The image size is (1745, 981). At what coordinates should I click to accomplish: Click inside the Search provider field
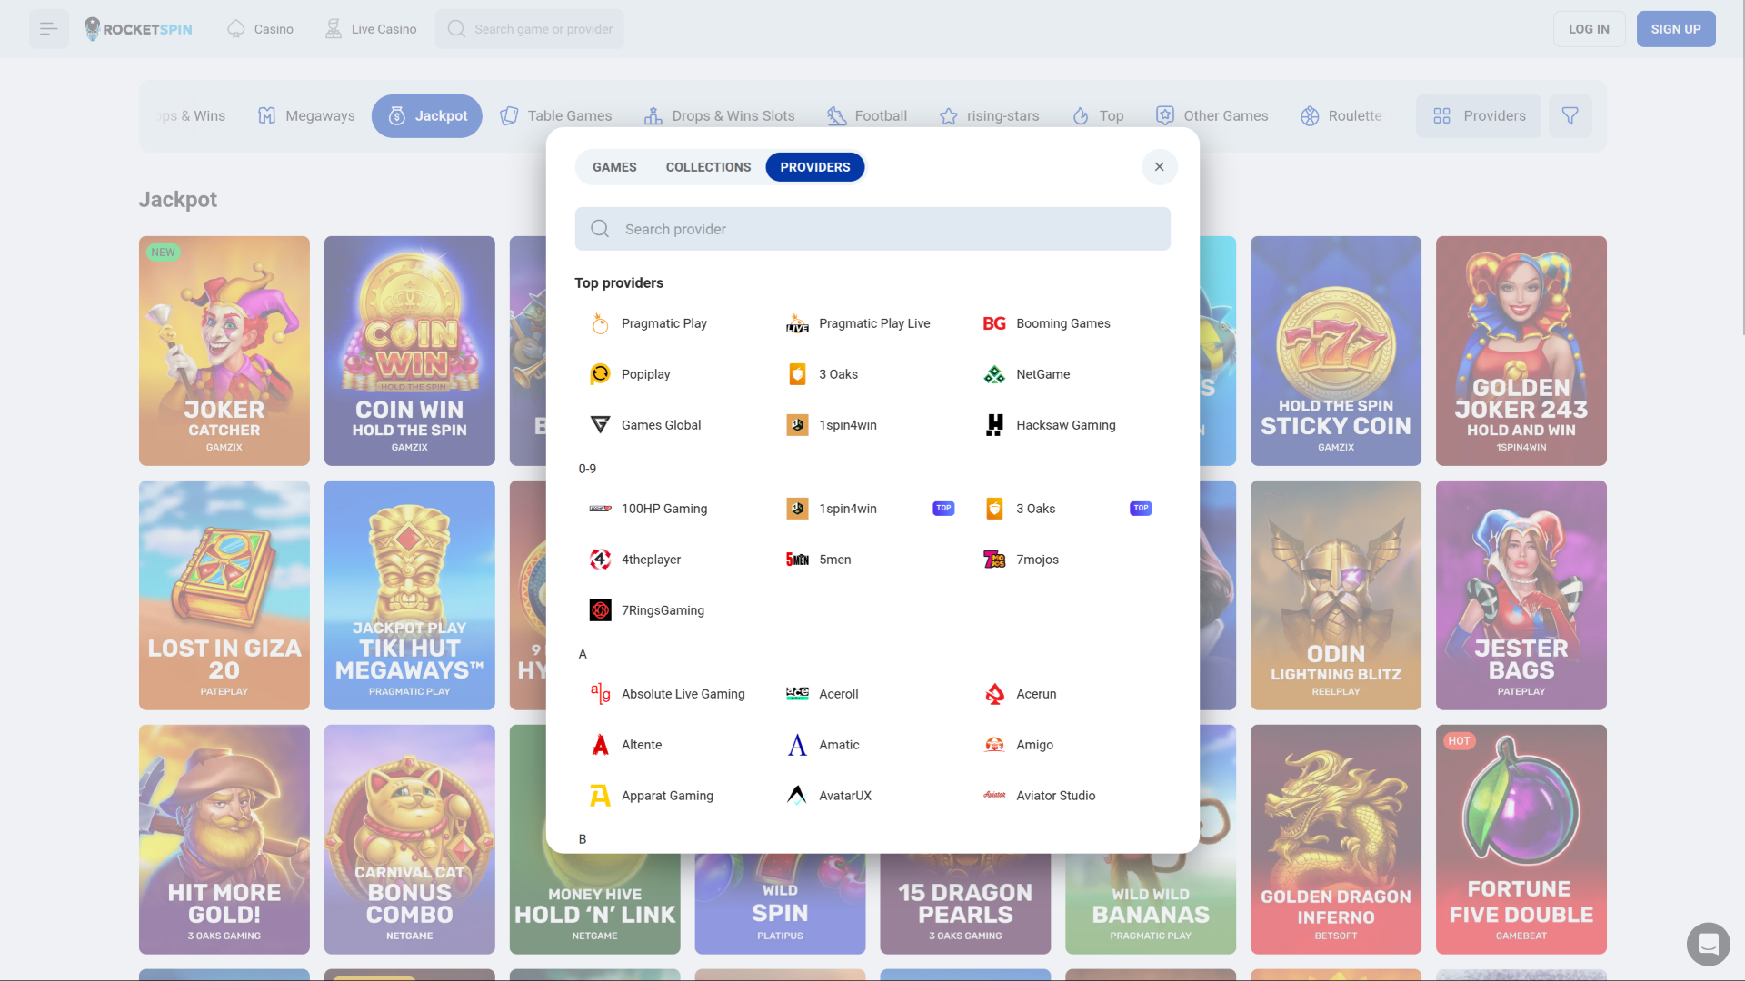[x=872, y=229]
